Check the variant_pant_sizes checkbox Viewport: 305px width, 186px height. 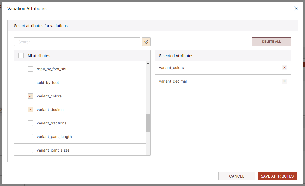[30, 150]
